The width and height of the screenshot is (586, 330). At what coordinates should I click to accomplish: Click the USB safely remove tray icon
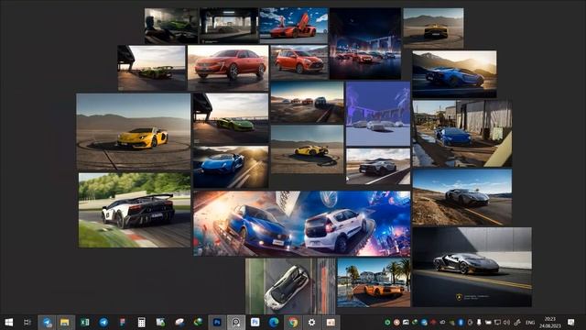coord(479,322)
